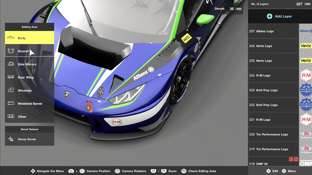Click the Edit label
Image resolution: width=312 pixels, height=175 pixels.
coord(275,171)
